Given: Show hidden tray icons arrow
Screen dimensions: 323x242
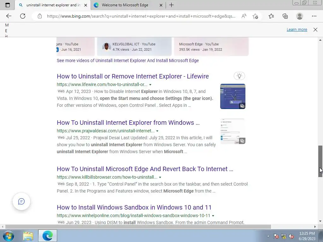Looking at the screenshot, I should pyautogui.click(x=268, y=236).
